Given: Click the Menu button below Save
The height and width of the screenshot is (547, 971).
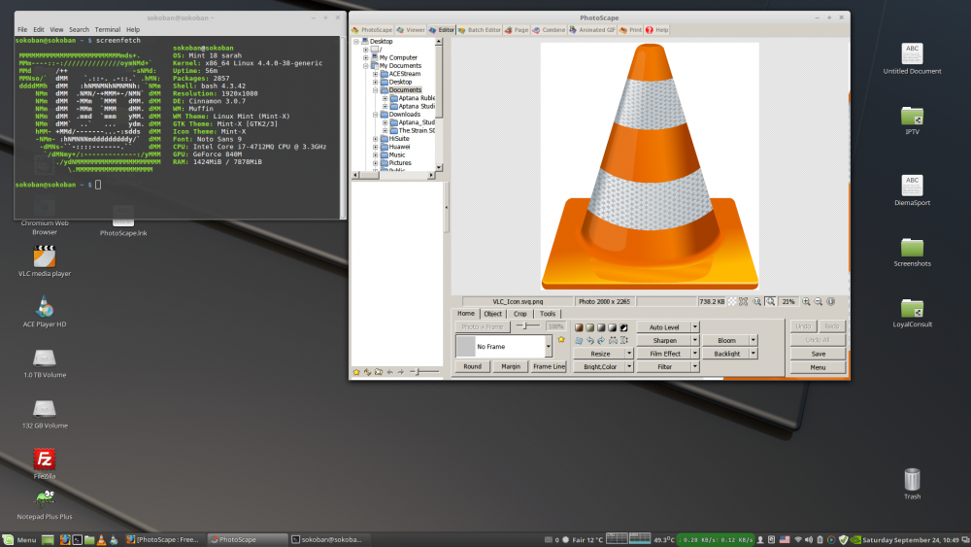Looking at the screenshot, I should (818, 367).
